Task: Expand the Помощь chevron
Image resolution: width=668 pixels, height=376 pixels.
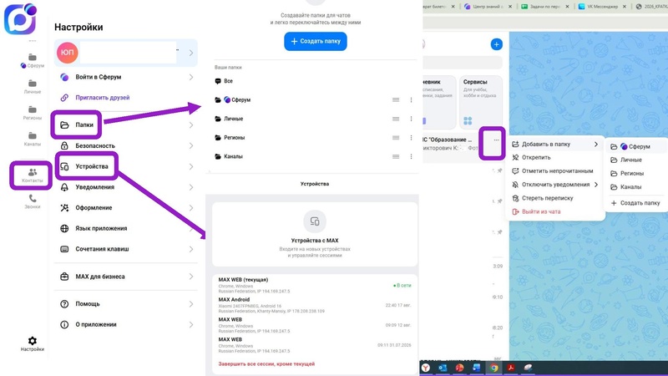Action: tap(191, 304)
